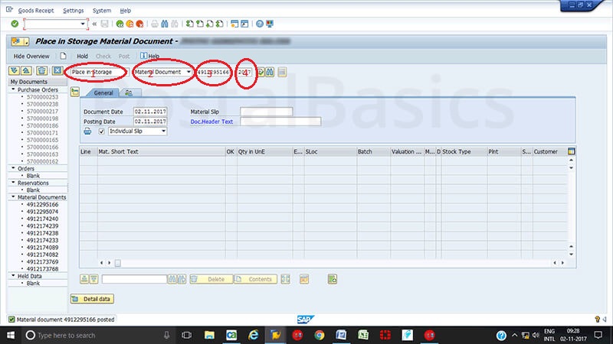613x344 pixels.
Task: Click the table settings icon at grid corner
Action: click(x=572, y=151)
